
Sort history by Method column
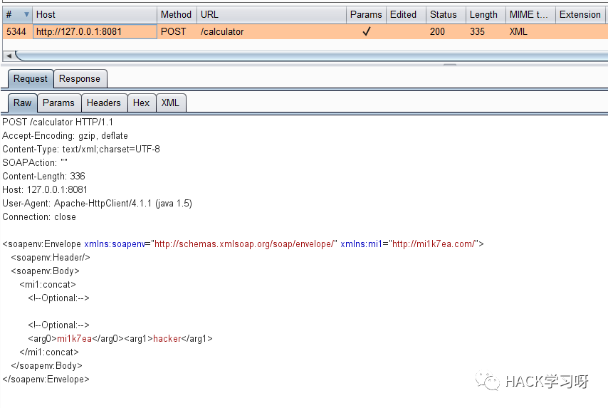point(176,14)
